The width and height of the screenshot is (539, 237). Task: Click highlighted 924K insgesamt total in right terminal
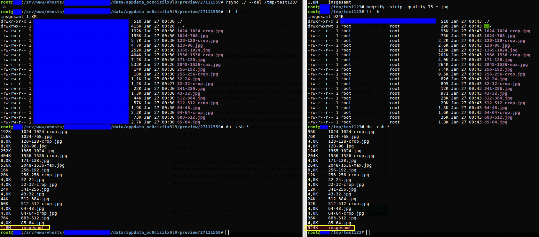330,228
